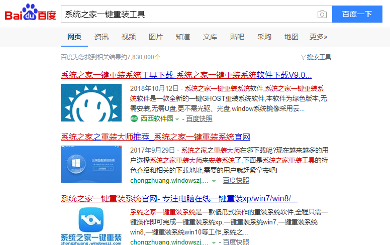390x245 pixels.
Task: Expand dropdown arrow beside second result's URL
Action: pyautogui.click(x=214, y=181)
